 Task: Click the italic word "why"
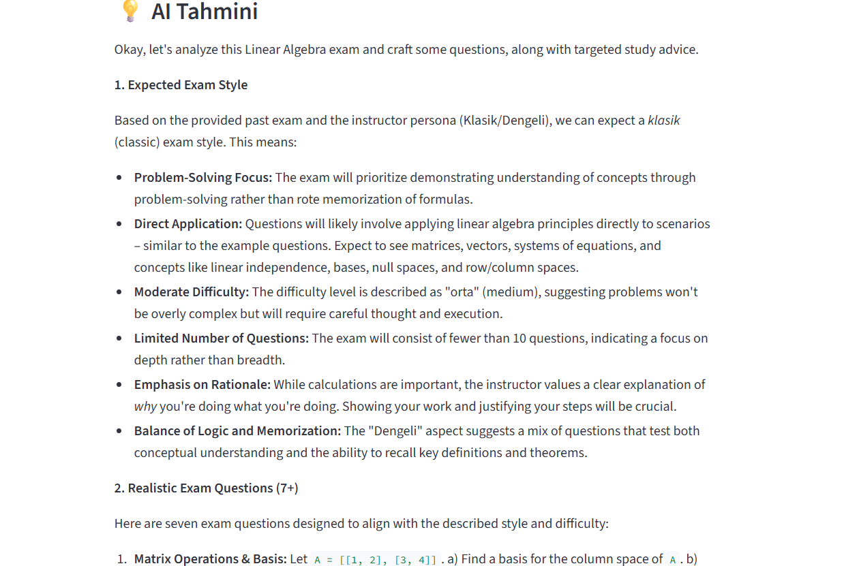[x=146, y=407]
